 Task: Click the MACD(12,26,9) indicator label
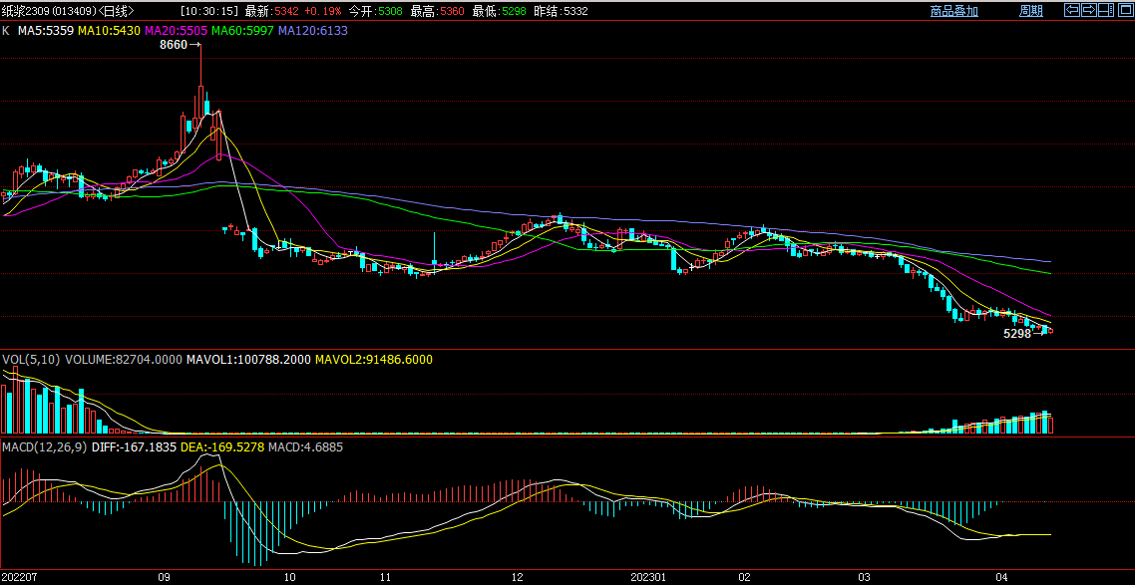(43, 447)
